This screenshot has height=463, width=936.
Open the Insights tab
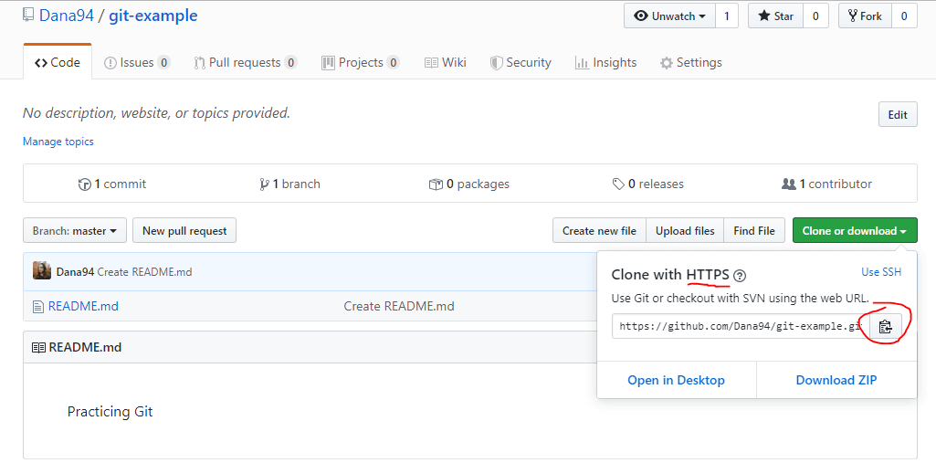coord(606,63)
